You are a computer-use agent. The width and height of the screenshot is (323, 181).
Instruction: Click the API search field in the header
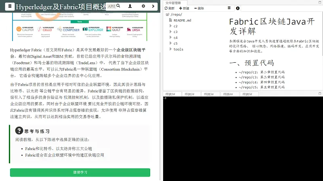[111, 6]
